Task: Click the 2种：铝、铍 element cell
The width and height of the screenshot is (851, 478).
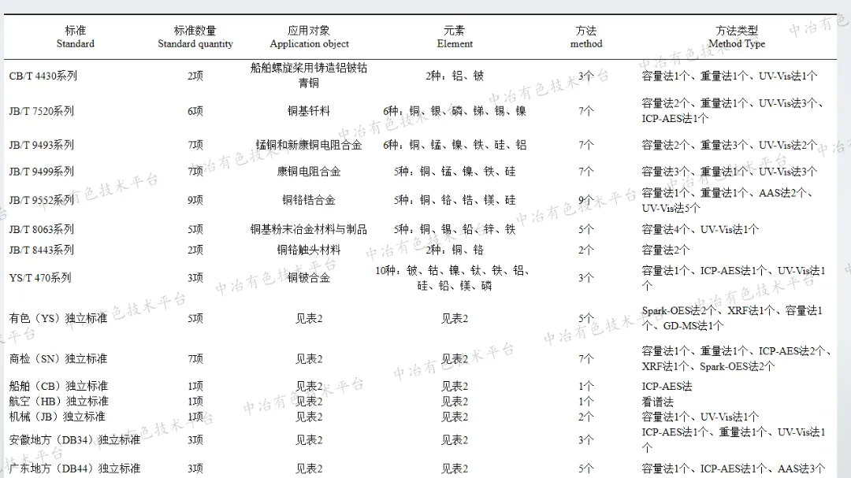Action: pyautogui.click(x=455, y=76)
